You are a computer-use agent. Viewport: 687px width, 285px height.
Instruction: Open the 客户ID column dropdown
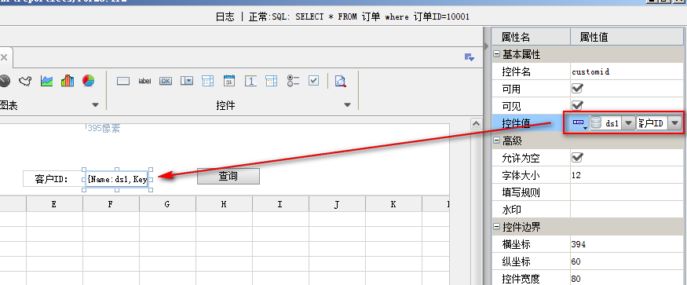coord(674,123)
